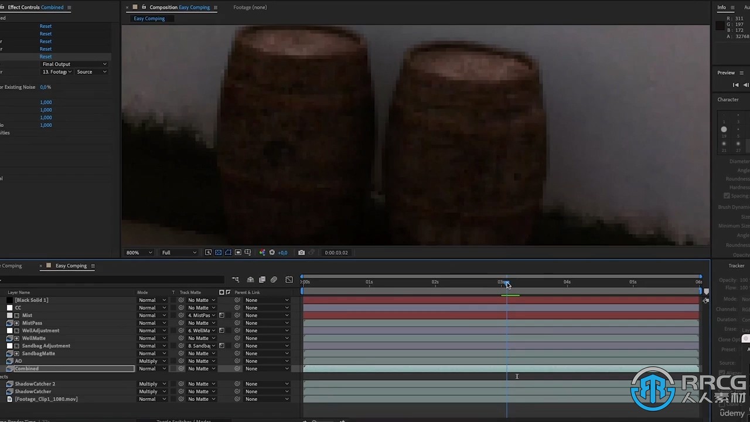Toggle hide shy layers icon in the timeline
Screen dimensions: 750x422
tap(251, 280)
